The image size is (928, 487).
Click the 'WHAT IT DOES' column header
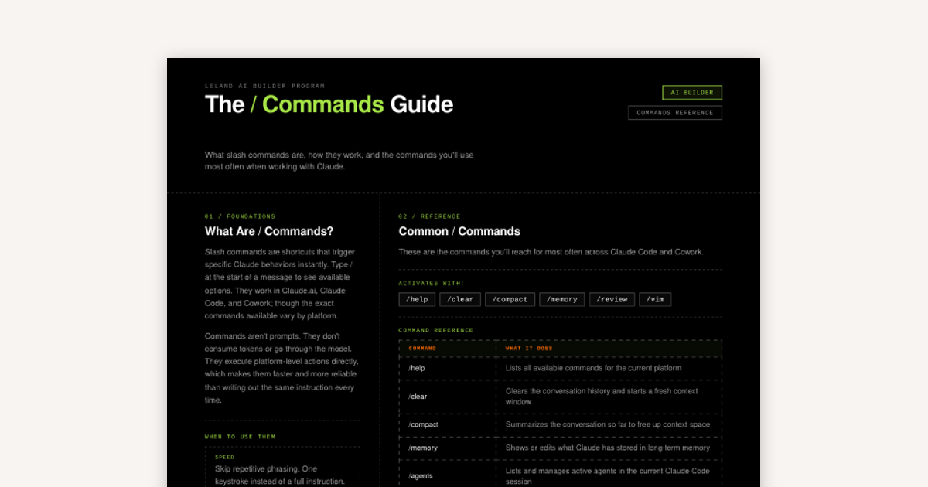529,348
